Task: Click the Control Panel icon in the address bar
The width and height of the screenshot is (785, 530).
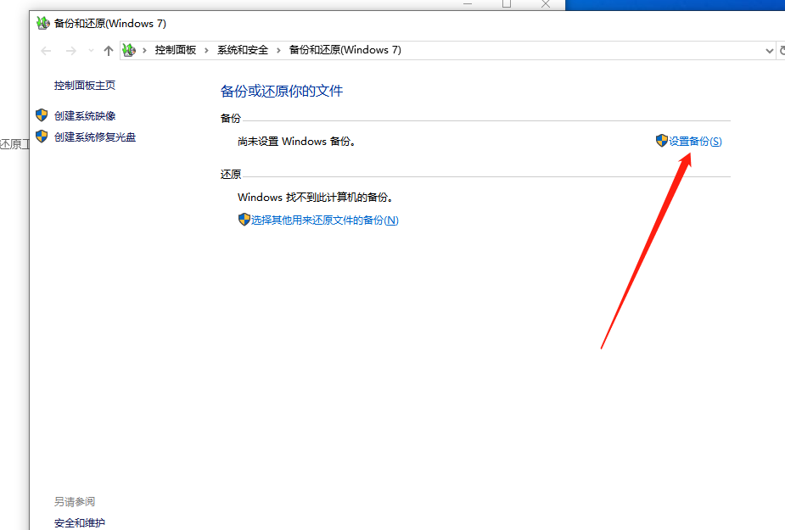Action: (x=129, y=50)
